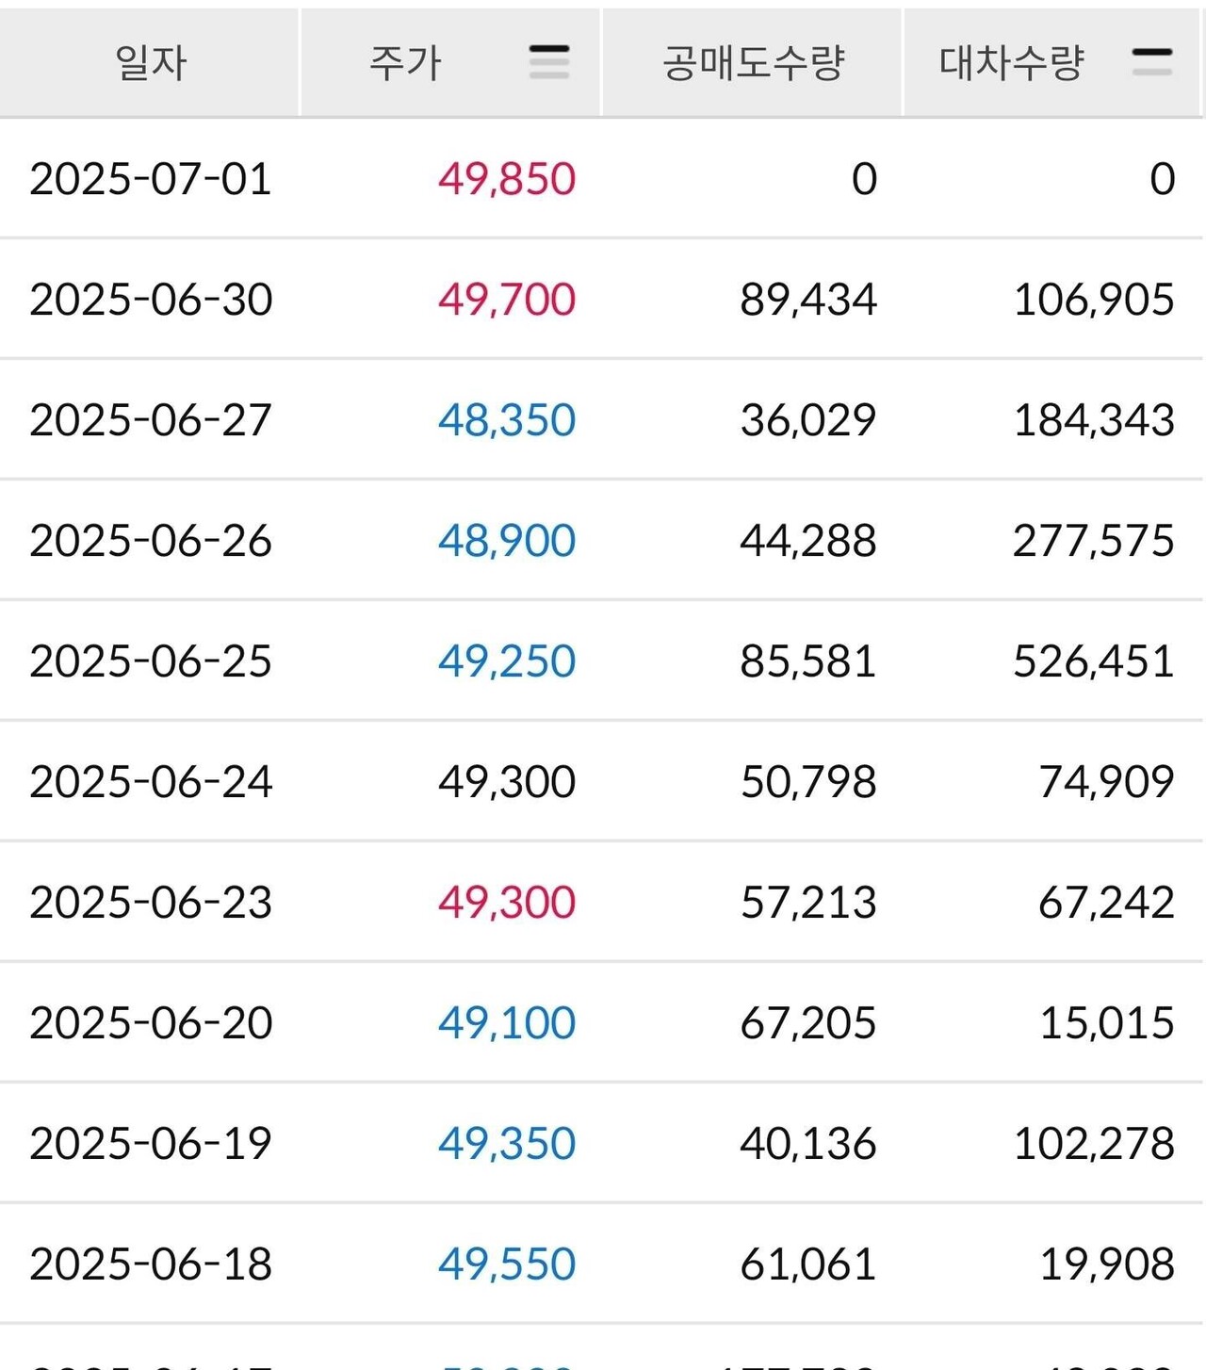
Task: Click the 2025-06-19 date cell
Action: coord(151,1144)
